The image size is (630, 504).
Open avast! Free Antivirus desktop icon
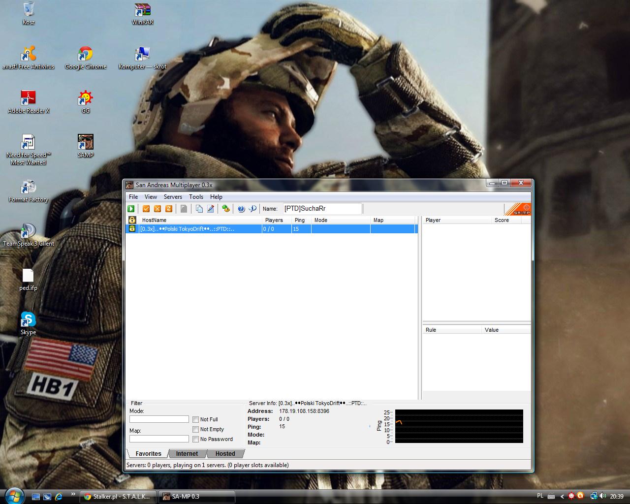pyautogui.click(x=29, y=58)
